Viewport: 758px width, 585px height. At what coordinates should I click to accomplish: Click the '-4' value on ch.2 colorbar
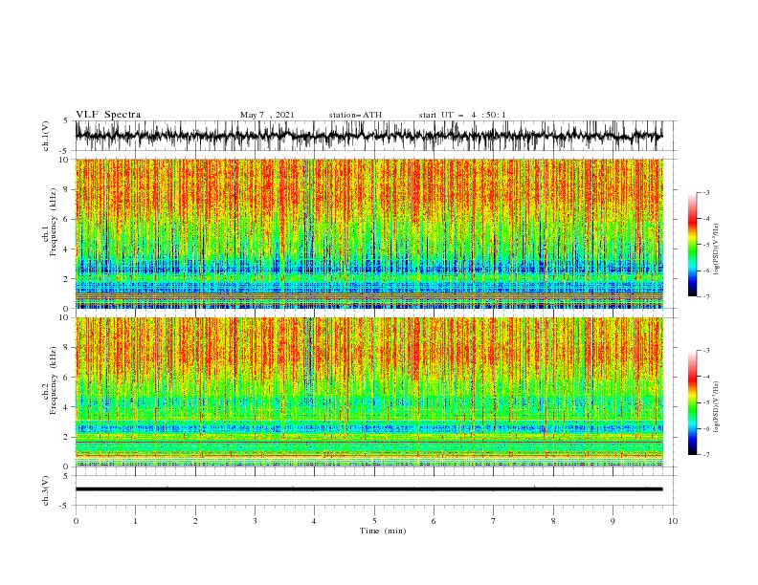[705, 377]
